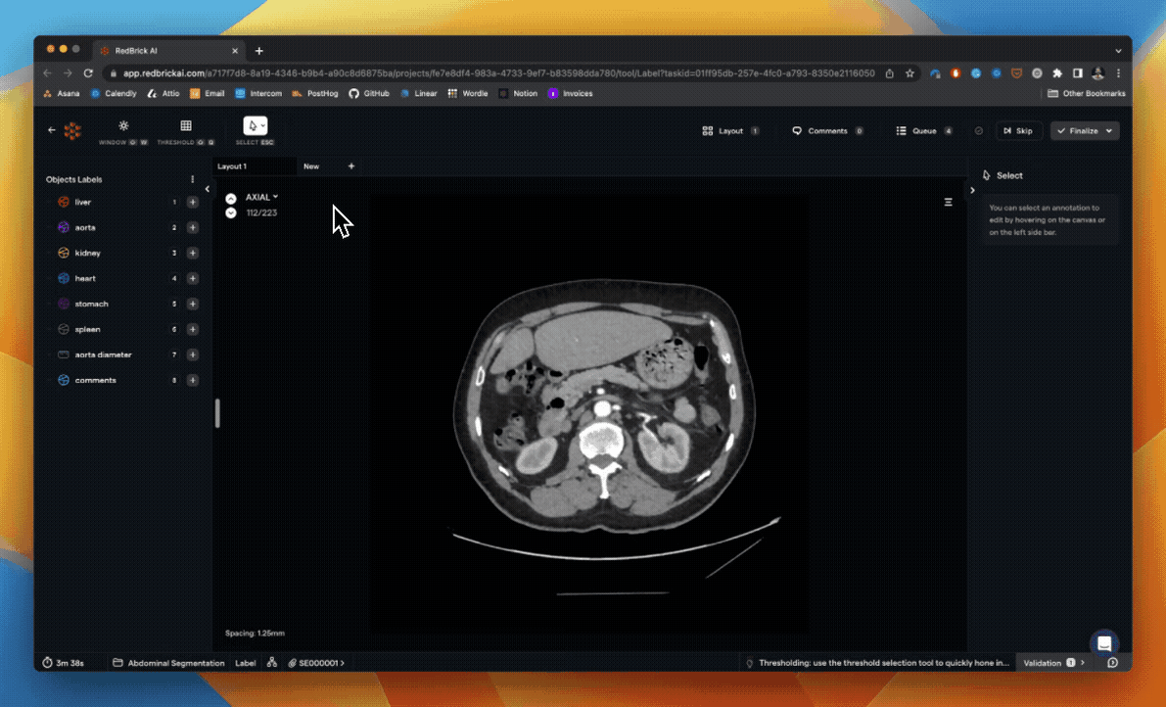Open the Chrome side panel
Screen dimensions: 1166x707
tap(1078, 72)
